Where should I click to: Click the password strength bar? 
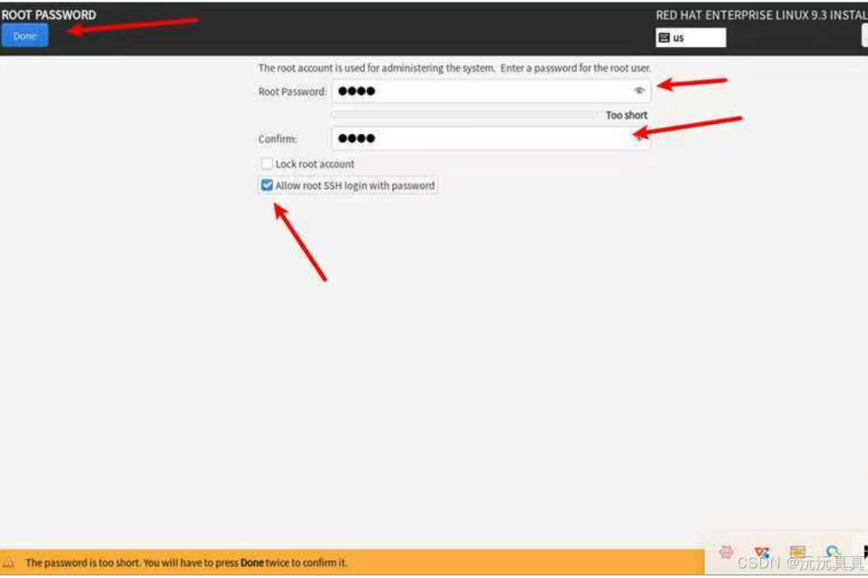(x=464, y=114)
